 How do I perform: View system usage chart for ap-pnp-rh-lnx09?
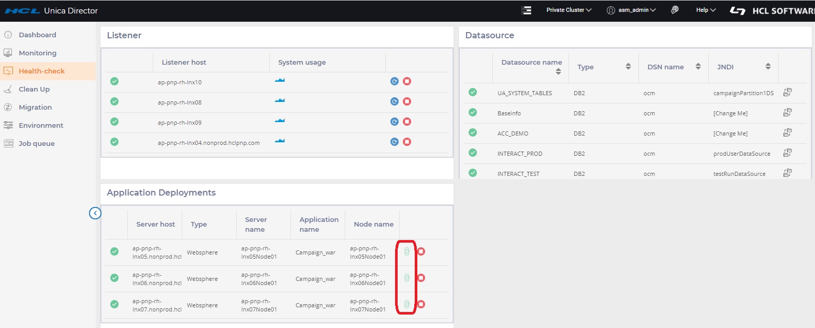coord(280,121)
